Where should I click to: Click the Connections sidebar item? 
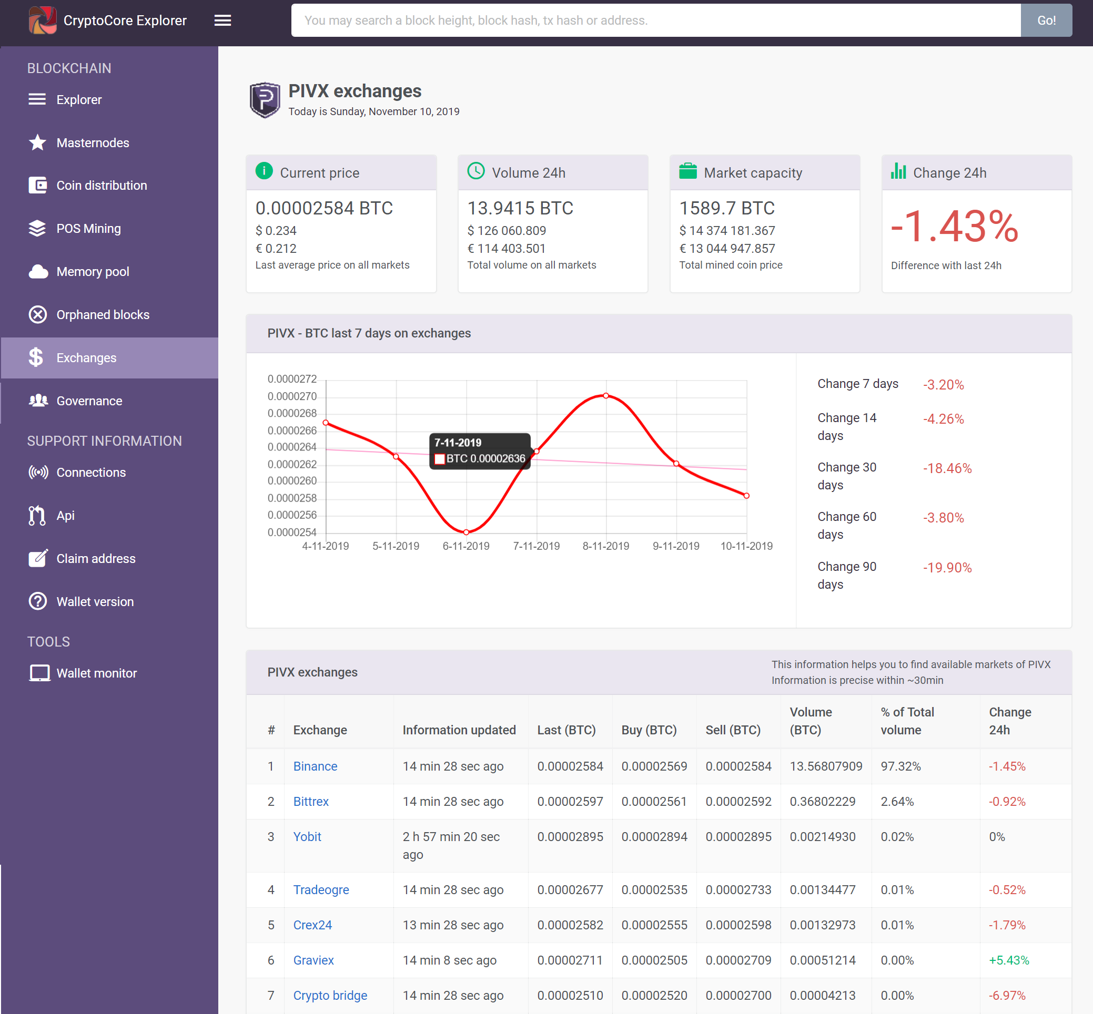click(x=109, y=473)
